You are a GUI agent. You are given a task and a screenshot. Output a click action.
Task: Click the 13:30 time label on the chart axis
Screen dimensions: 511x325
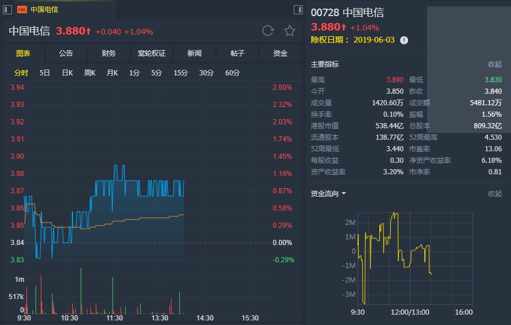pyautogui.click(x=159, y=318)
